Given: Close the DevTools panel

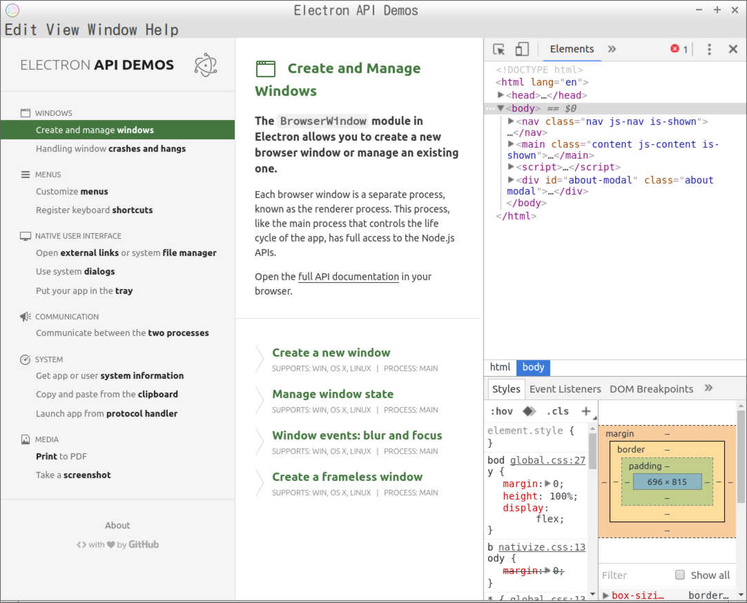Looking at the screenshot, I should 733,49.
